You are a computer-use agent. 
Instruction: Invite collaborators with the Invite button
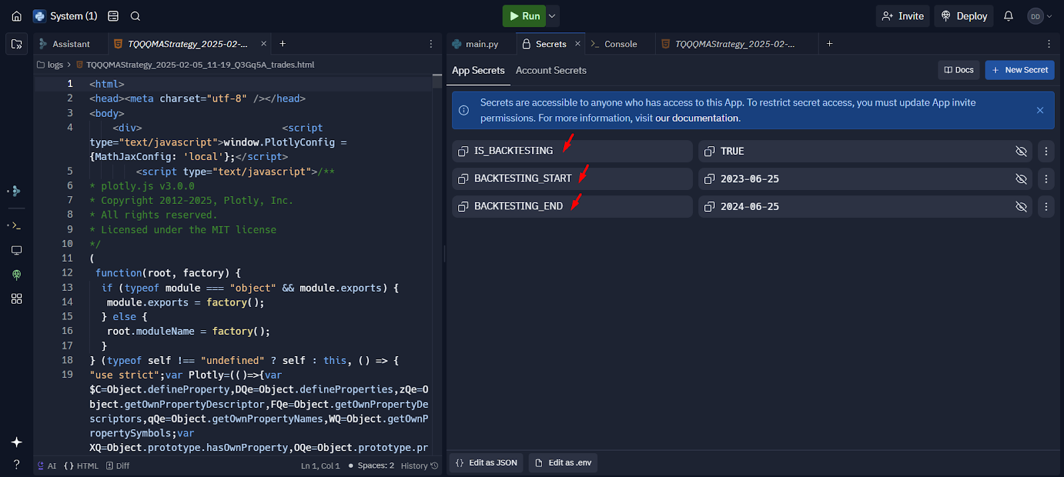[x=902, y=16]
